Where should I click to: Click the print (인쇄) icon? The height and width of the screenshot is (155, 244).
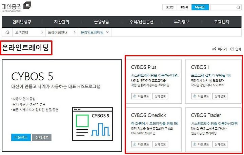pyautogui.click(x=232, y=49)
